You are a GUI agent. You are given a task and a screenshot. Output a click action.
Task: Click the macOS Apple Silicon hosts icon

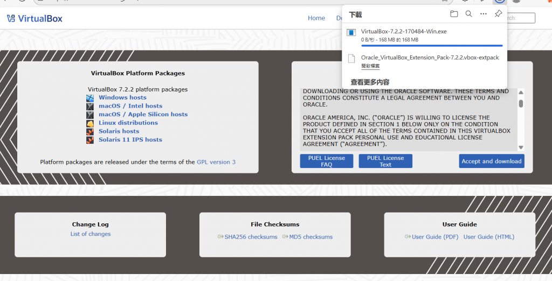pyautogui.click(x=90, y=115)
